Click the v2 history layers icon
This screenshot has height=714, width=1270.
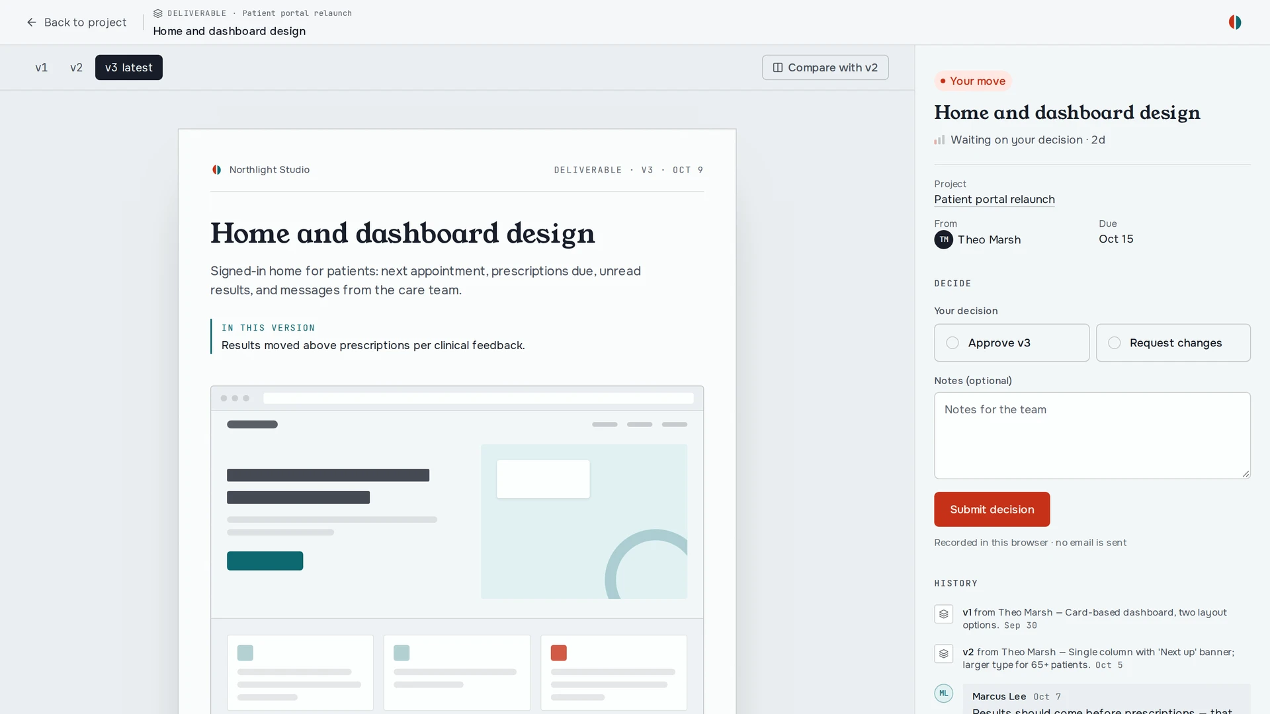[x=943, y=653]
